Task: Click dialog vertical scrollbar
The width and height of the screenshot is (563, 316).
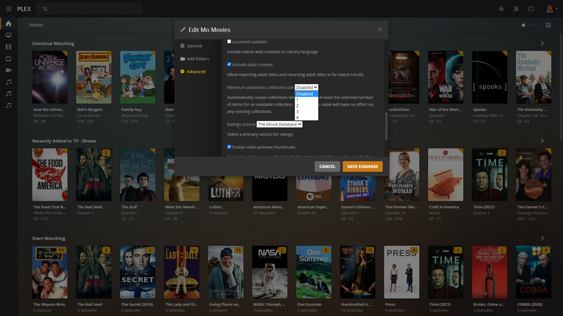Action: coord(386,126)
